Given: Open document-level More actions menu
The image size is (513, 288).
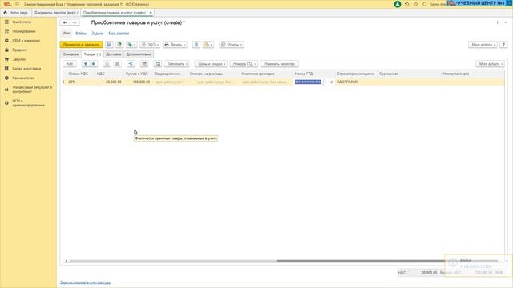Looking at the screenshot, I should coord(483,45).
